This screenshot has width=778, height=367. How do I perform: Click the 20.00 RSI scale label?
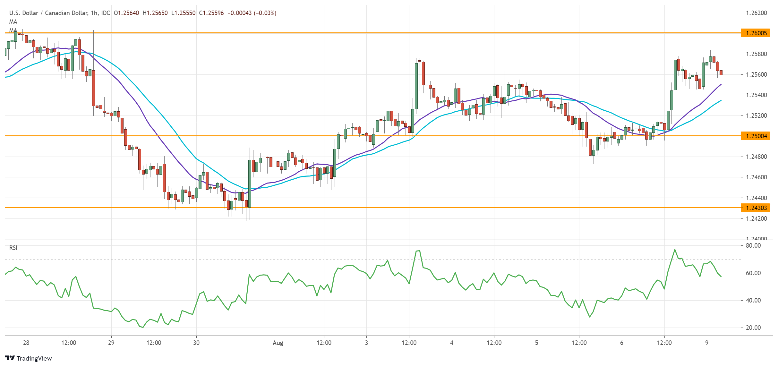pyautogui.click(x=753, y=328)
